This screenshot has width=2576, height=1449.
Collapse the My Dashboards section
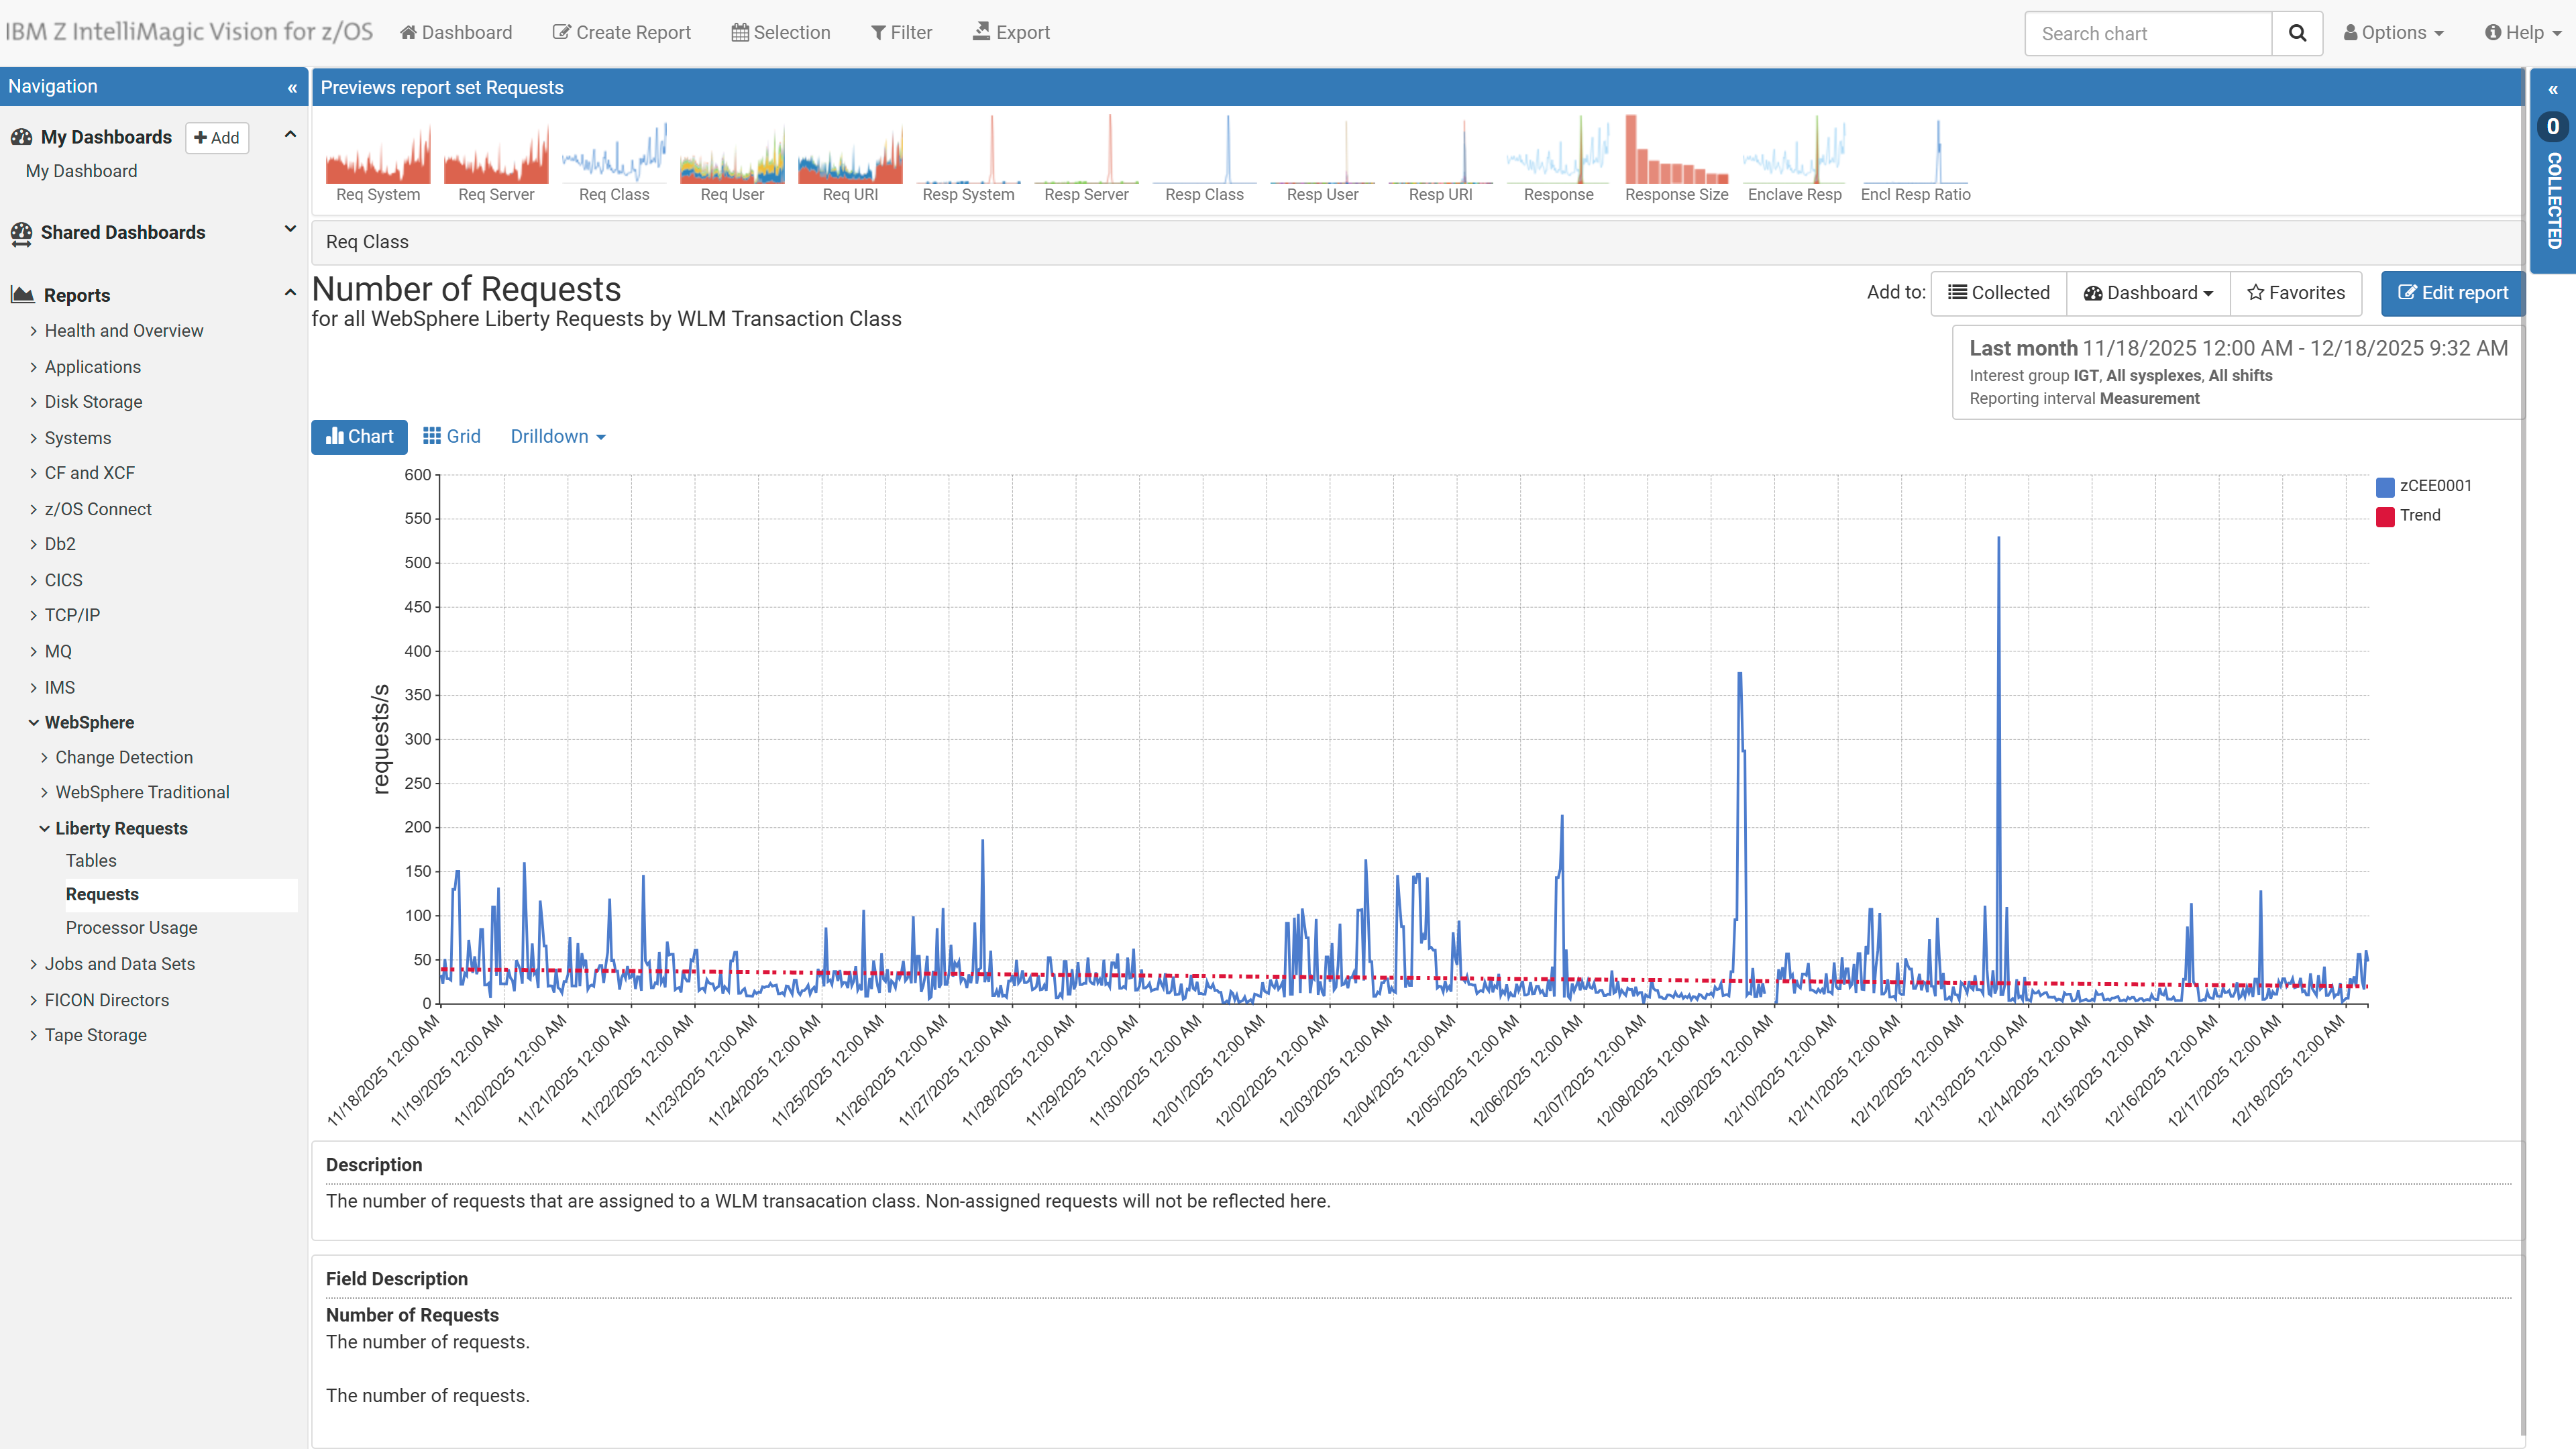click(290, 135)
